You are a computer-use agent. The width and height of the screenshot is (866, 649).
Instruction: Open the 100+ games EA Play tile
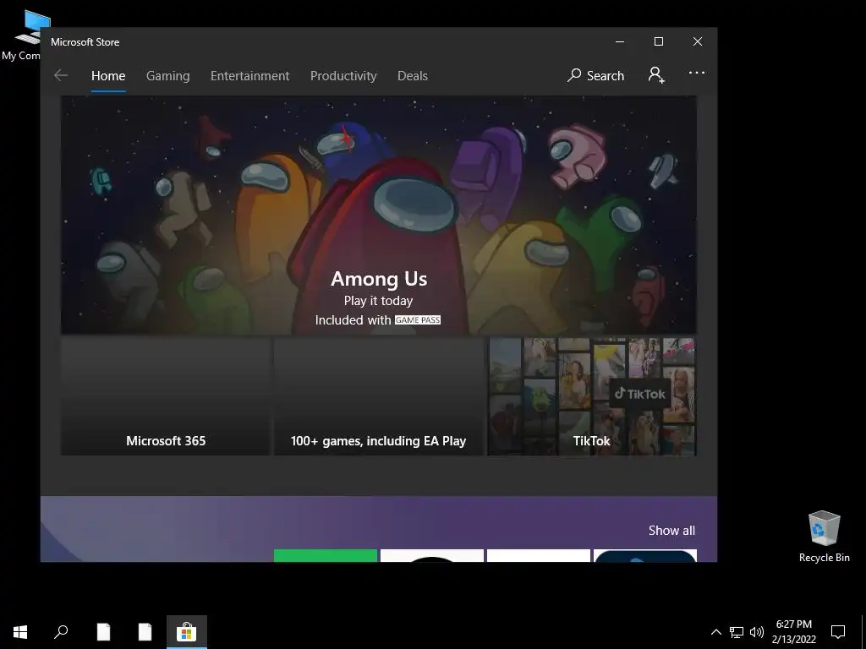point(378,396)
